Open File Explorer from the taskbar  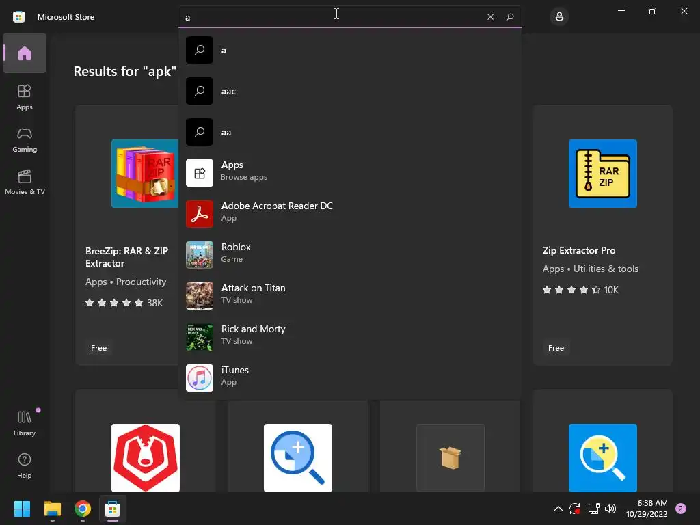(x=52, y=509)
